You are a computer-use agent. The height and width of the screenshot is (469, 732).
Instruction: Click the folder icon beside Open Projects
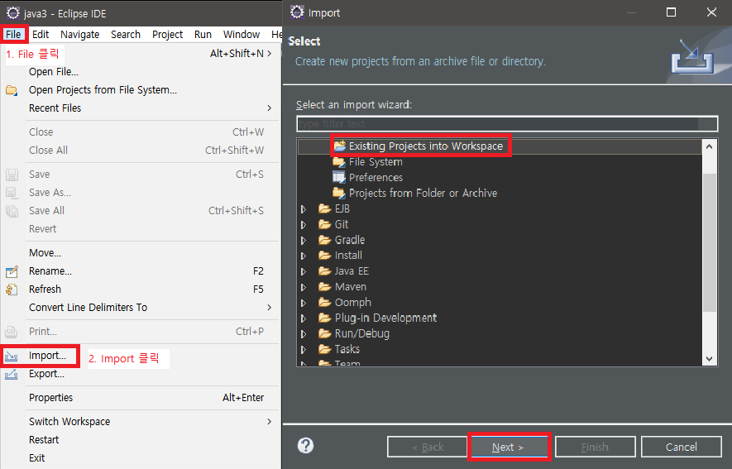[12, 90]
